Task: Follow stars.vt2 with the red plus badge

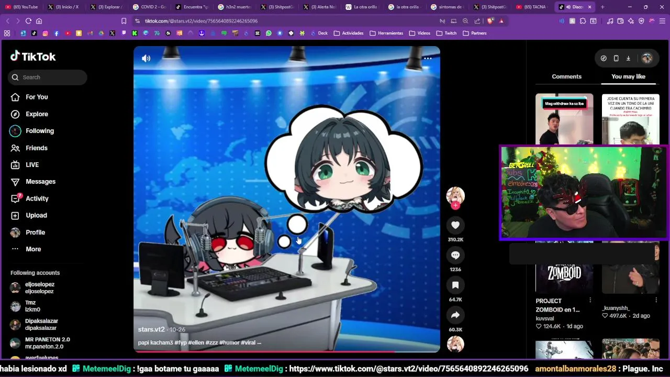Action: (x=455, y=206)
